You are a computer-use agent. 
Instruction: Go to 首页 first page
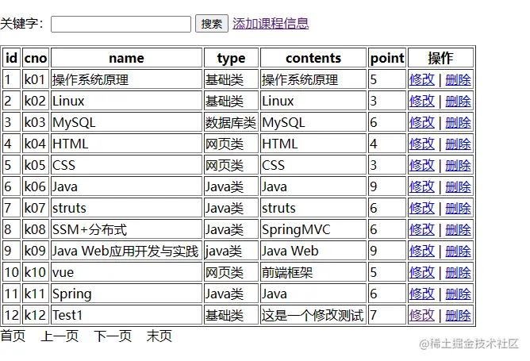click(13, 336)
